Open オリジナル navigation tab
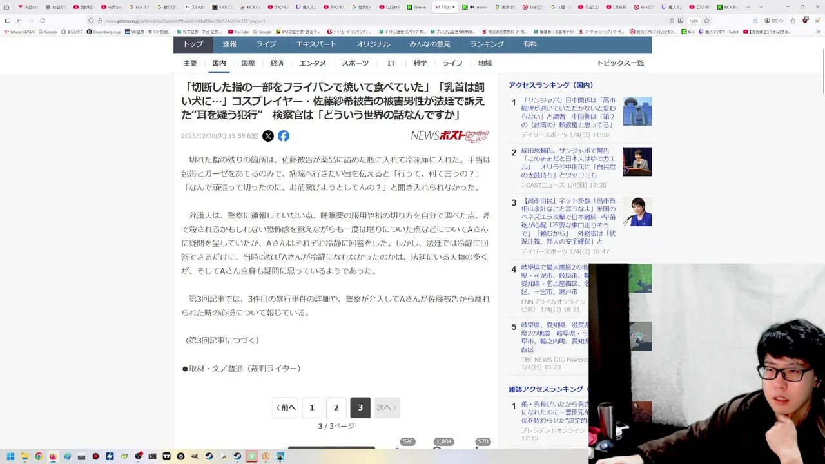The image size is (825, 464). [x=373, y=44]
